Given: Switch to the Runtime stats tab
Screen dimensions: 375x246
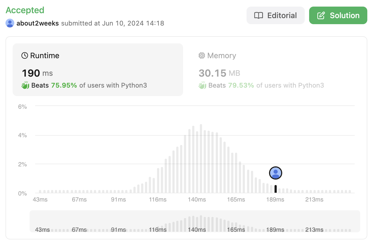Looking at the screenshot, I should click(98, 70).
